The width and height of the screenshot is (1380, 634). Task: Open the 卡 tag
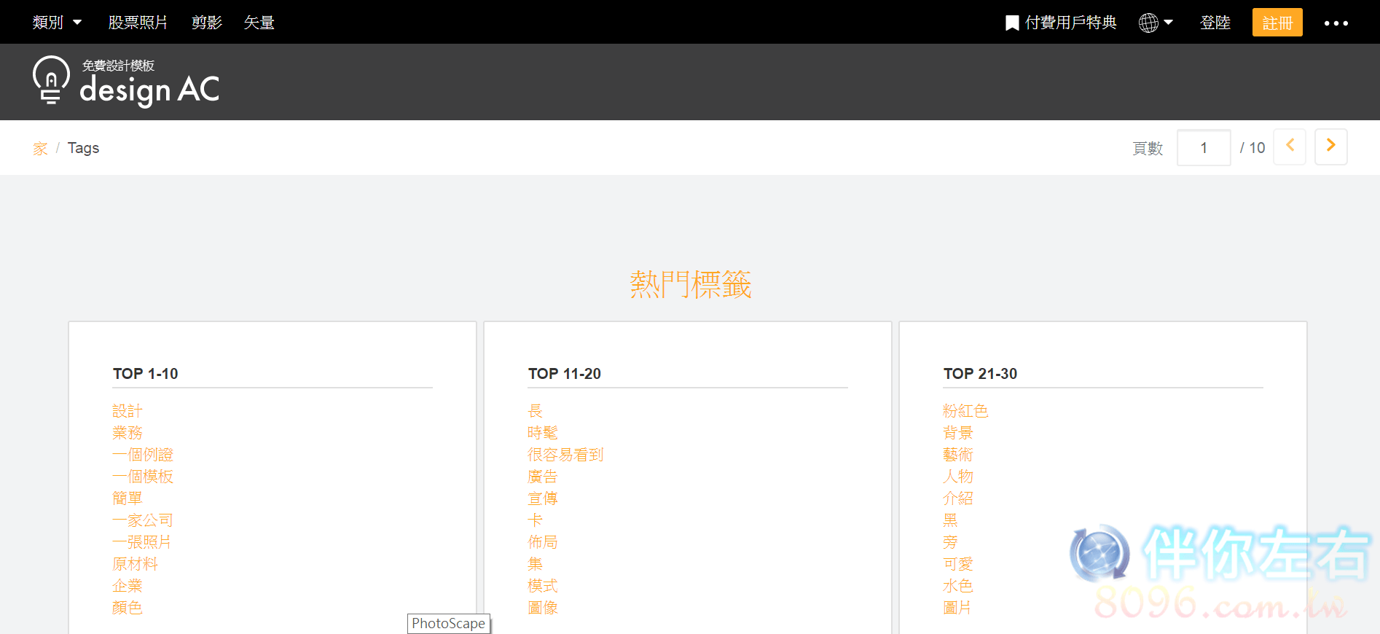click(x=536, y=520)
